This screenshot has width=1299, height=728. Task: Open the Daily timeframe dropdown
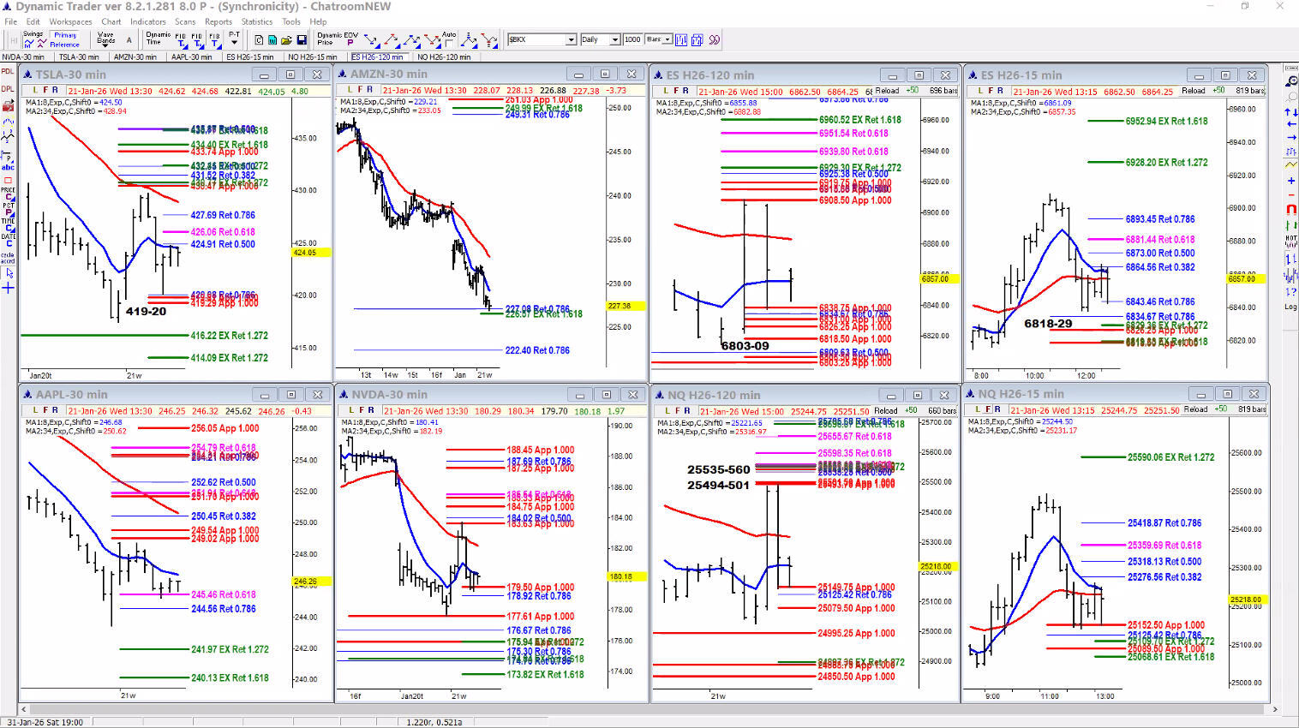point(614,40)
